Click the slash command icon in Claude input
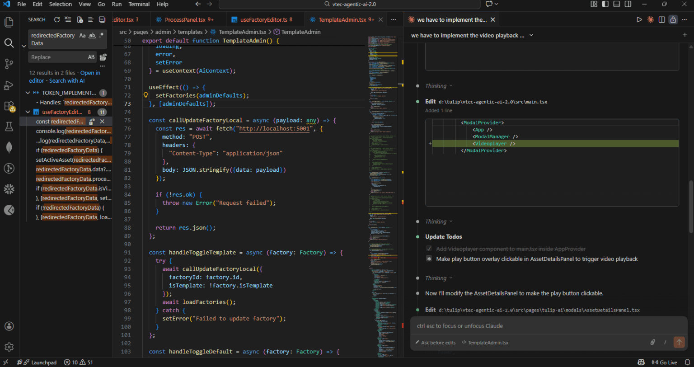Viewport: 694px width, 367px height. coord(665,342)
